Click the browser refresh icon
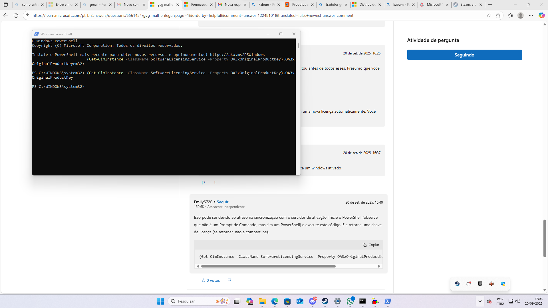Screen dimensions: 548x308 pyautogui.click(x=16, y=15)
